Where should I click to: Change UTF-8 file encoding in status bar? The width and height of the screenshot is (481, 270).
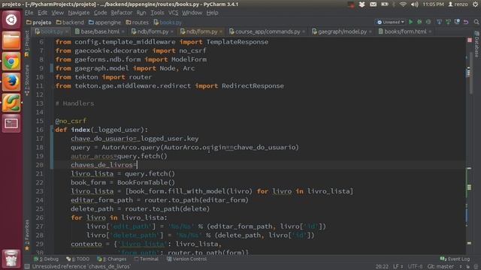tap(417, 267)
